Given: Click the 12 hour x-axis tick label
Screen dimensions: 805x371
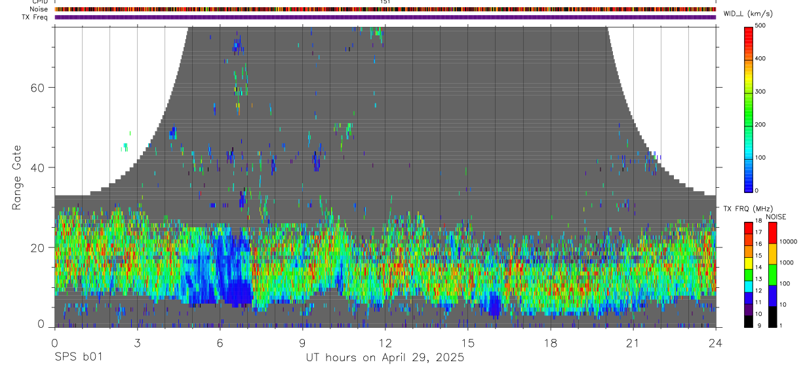Looking at the screenshot, I should [385, 343].
